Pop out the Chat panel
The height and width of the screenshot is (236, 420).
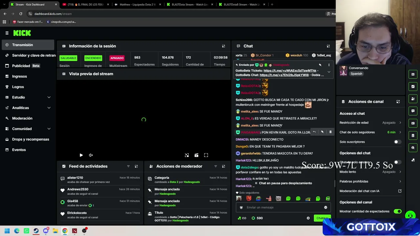tap(328, 46)
